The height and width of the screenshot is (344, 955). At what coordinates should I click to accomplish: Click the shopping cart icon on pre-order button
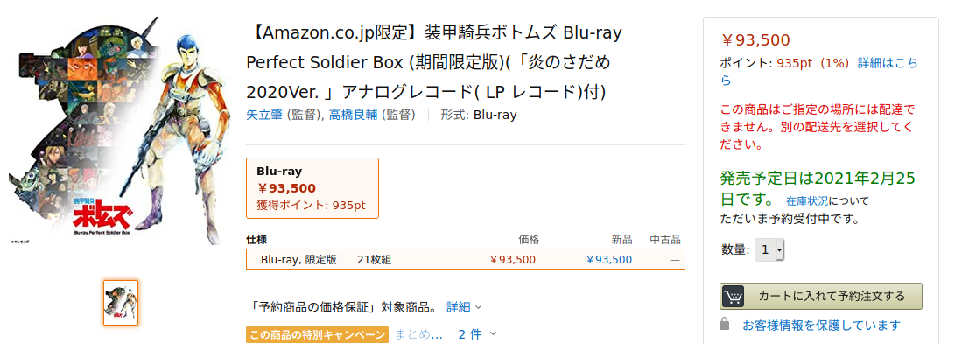[x=734, y=297]
